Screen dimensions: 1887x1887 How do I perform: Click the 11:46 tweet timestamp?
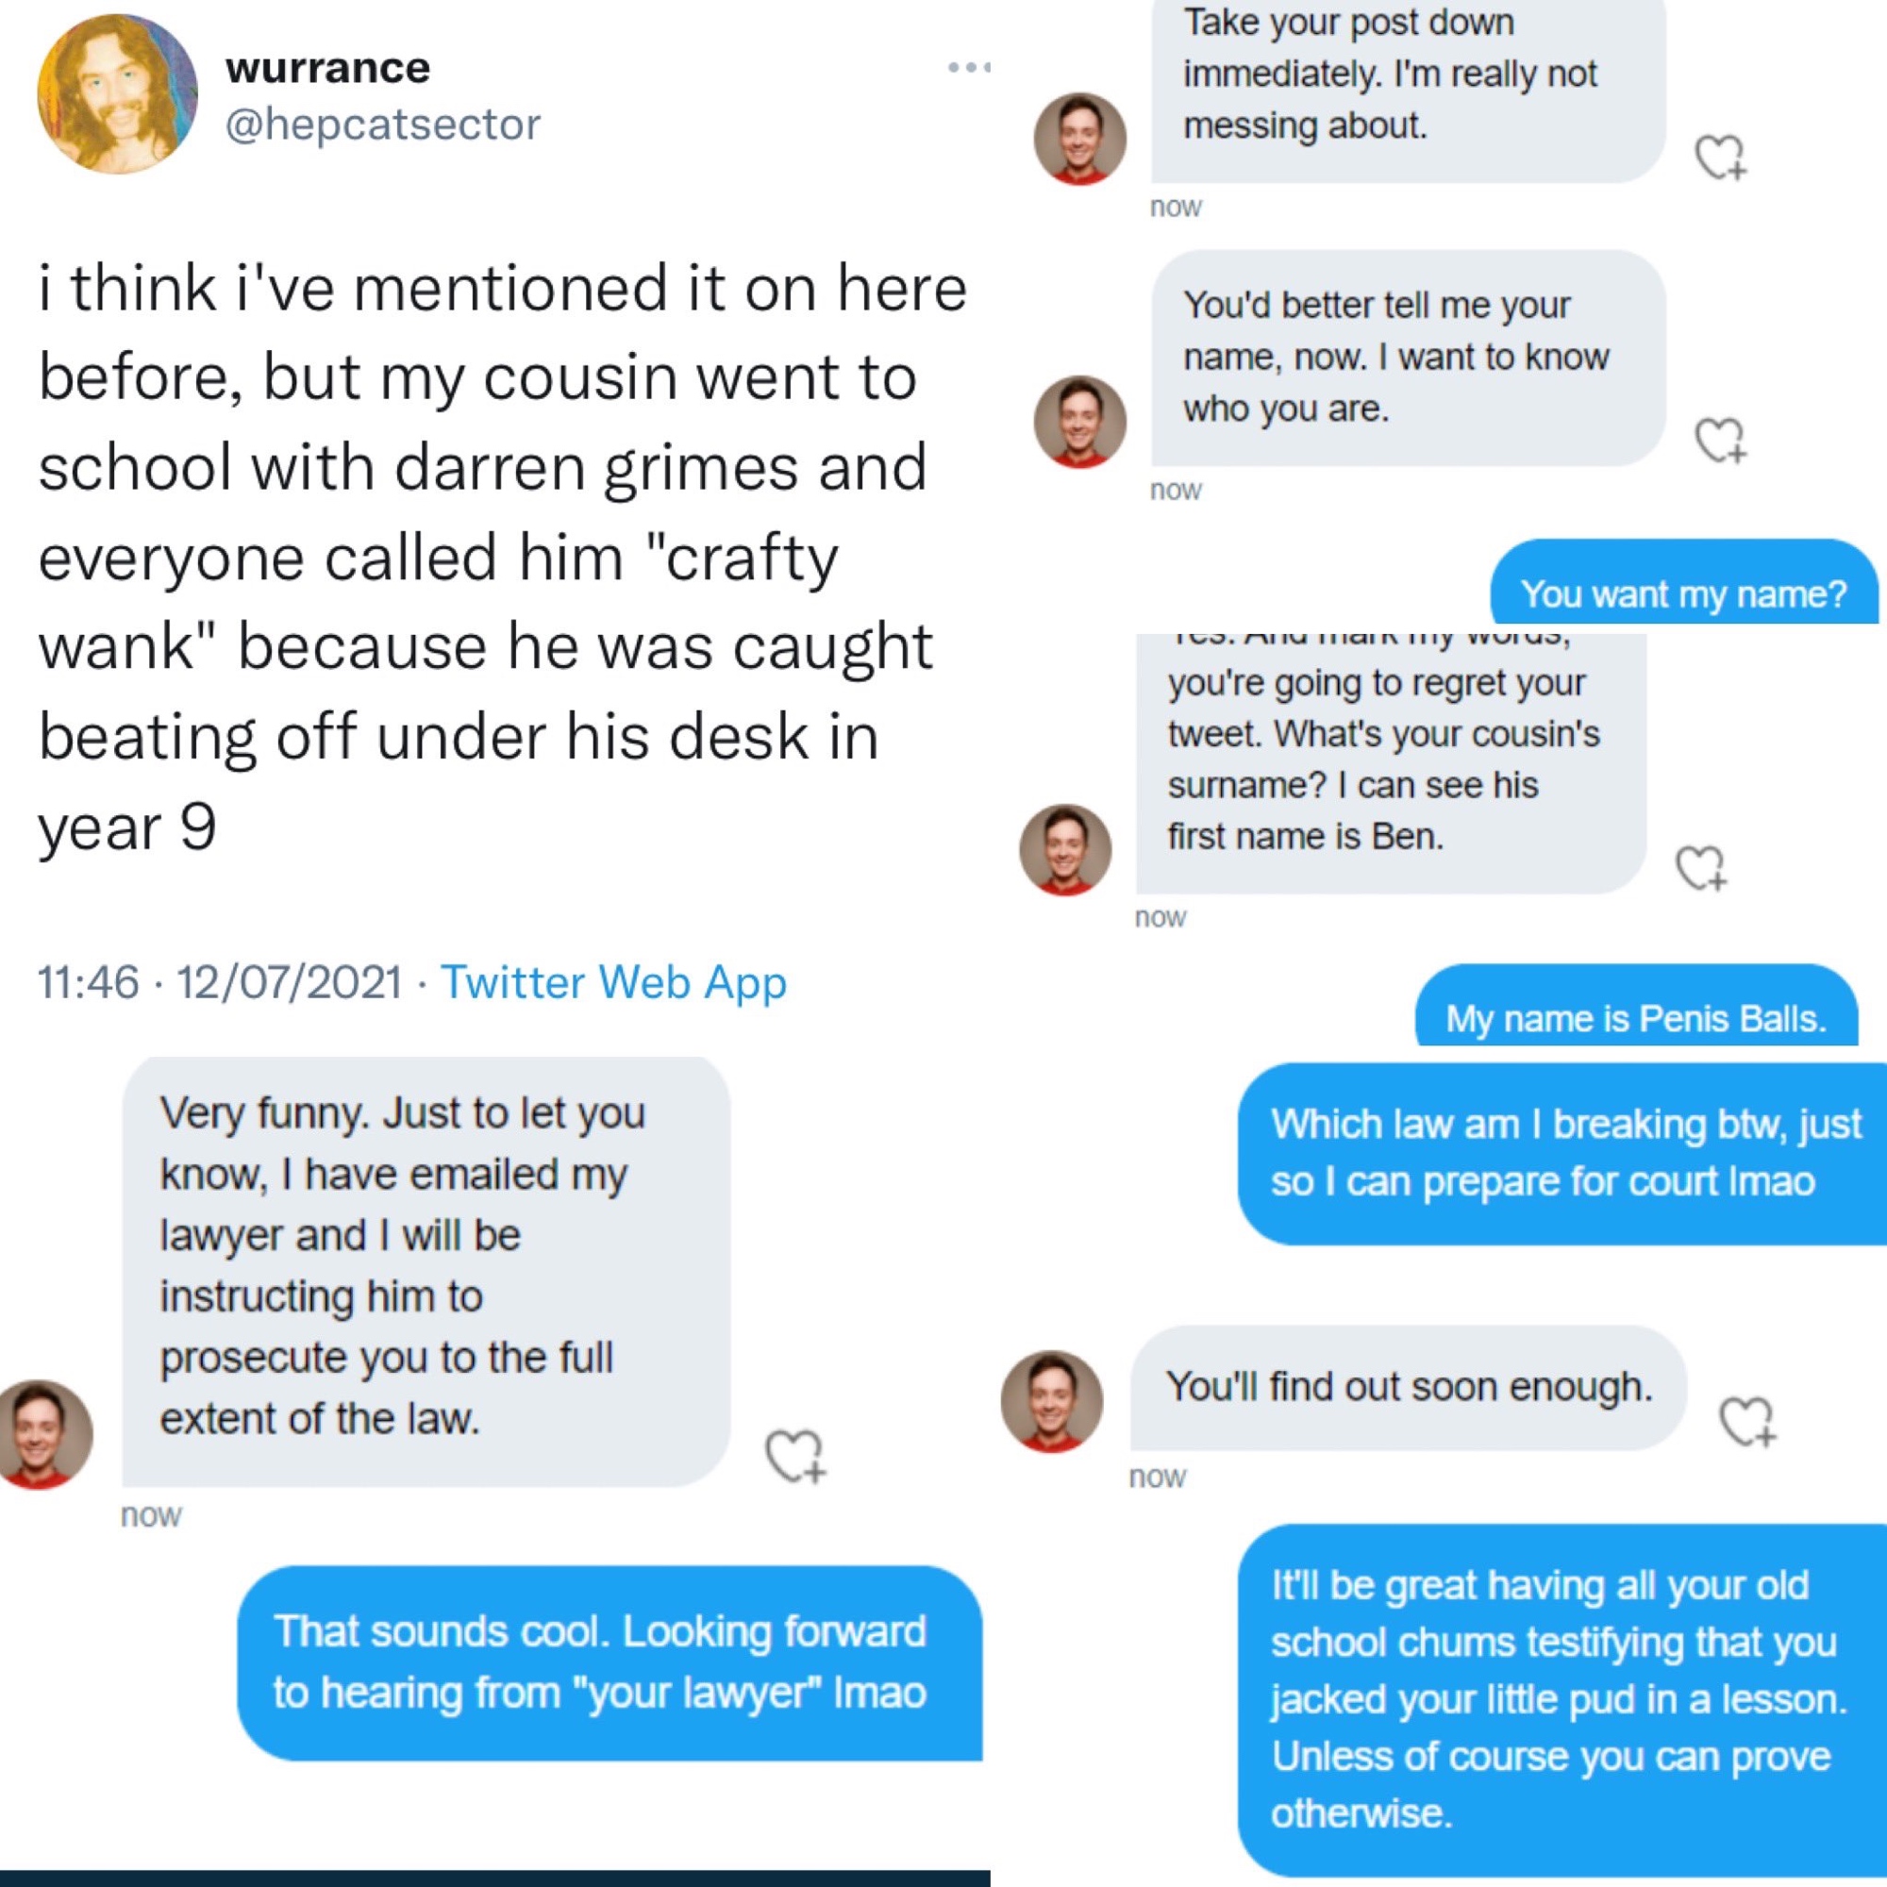click(x=88, y=981)
